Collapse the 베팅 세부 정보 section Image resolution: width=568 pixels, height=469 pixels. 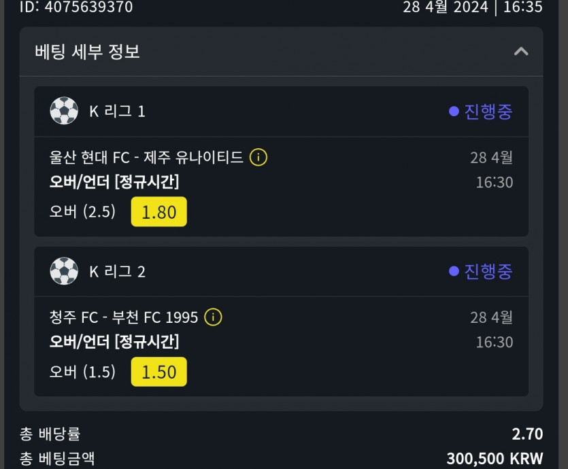pos(521,52)
